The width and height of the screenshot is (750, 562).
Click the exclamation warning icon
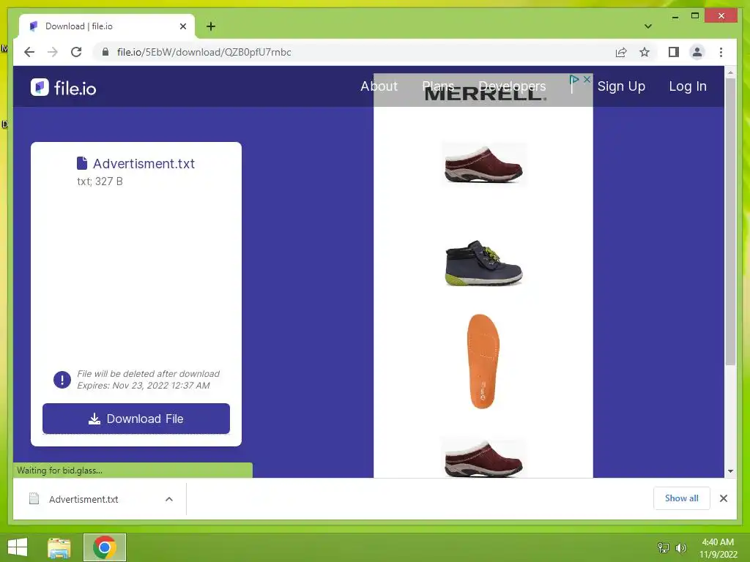[x=62, y=380]
